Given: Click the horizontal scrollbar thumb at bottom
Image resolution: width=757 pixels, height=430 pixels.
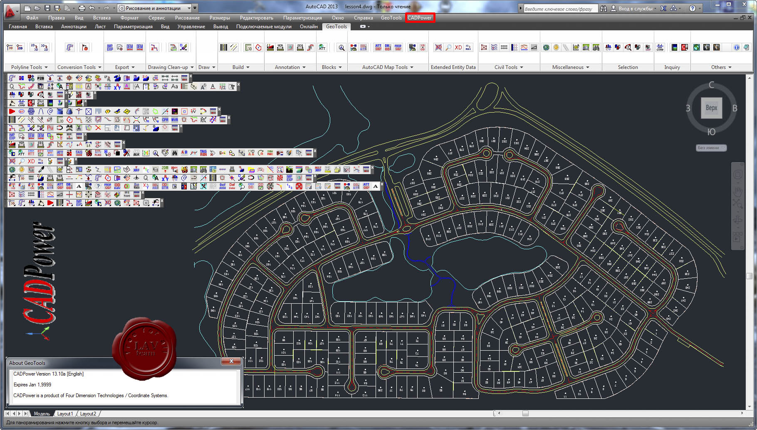Looking at the screenshot, I should click(x=525, y=413).
